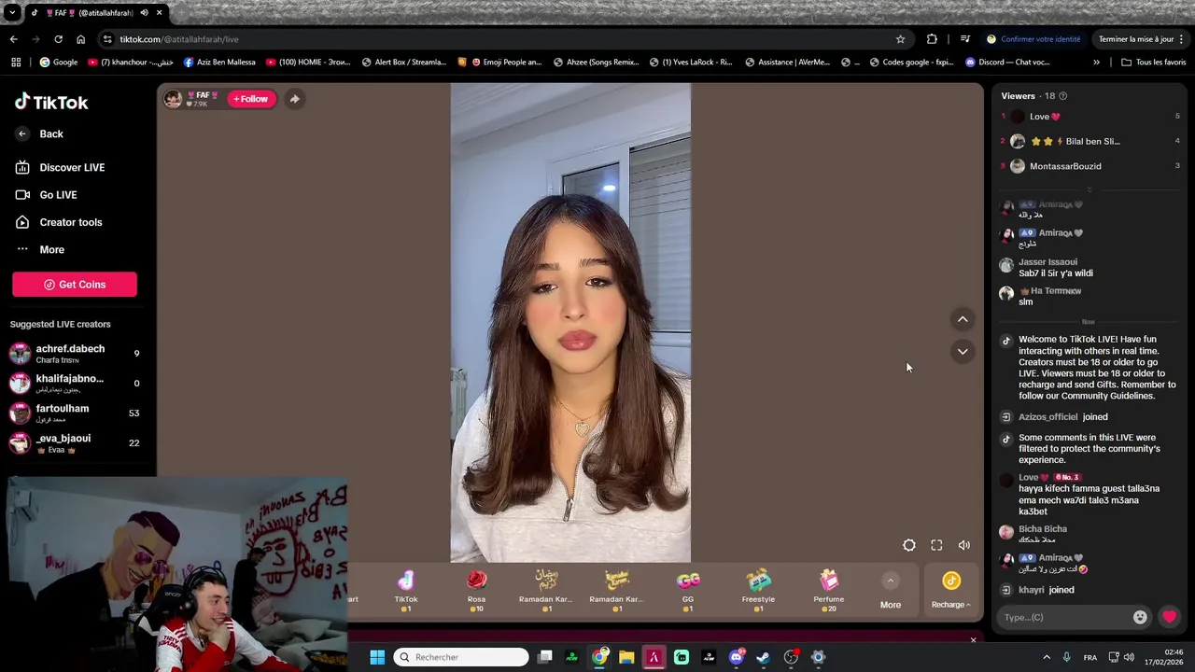The width and height of the screenshot is (1195, 672).
Task: Open suggested creator fartoulham
Action: click(75, 413)
